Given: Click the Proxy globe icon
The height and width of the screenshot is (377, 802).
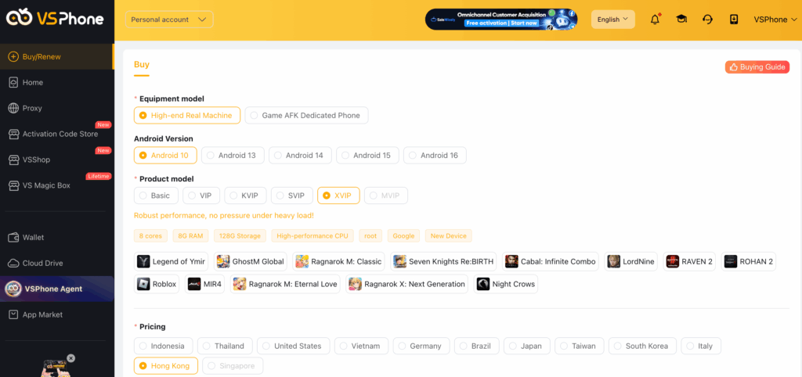Looking at the screenshot, I should click(13, 108).
